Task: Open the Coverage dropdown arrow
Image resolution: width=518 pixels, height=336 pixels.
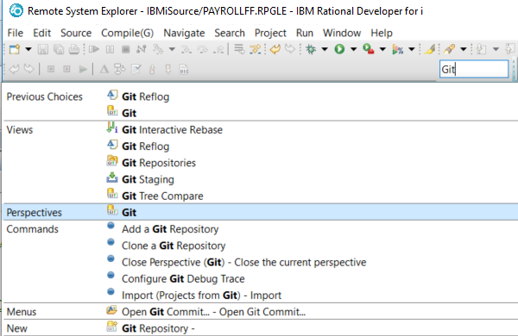Action: point(412,49)
